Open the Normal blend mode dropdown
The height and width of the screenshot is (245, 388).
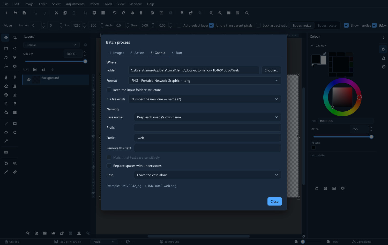(x=51, y=45)
